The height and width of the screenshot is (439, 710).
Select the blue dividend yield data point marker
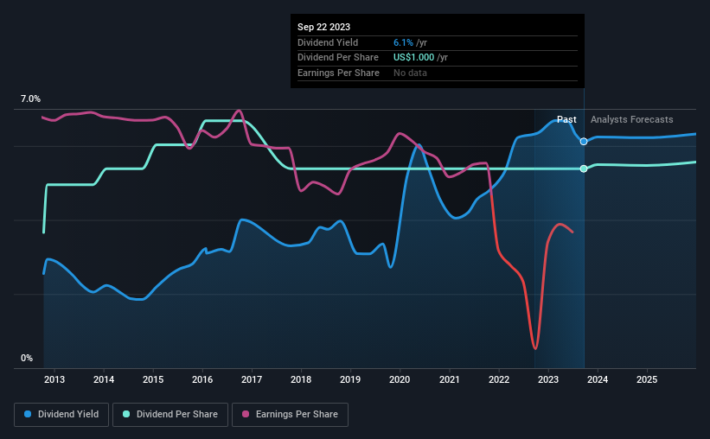(x=584, y=142)
